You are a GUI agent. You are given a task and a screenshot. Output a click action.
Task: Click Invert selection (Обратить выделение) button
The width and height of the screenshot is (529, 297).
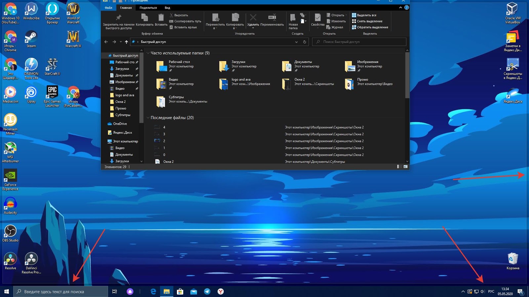370,27
